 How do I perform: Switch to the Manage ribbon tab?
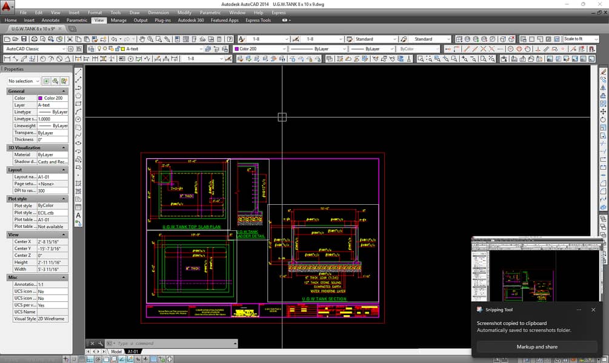click(118, 20)
